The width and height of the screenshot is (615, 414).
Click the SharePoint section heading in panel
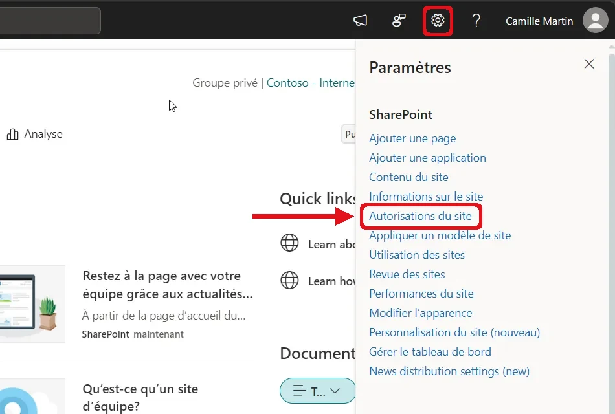(x=401, y=114)
